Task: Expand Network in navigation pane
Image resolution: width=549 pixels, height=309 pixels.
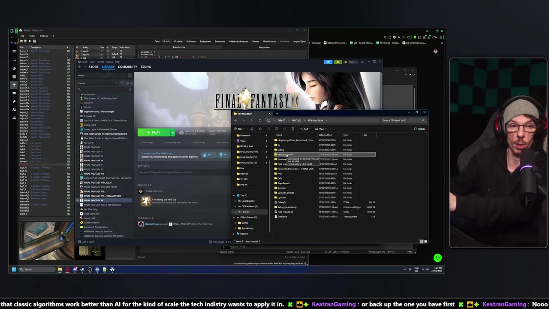Action: tap(234, 233)
